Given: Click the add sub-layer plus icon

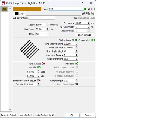Looking at the screenshot, I should click(83, 13).
